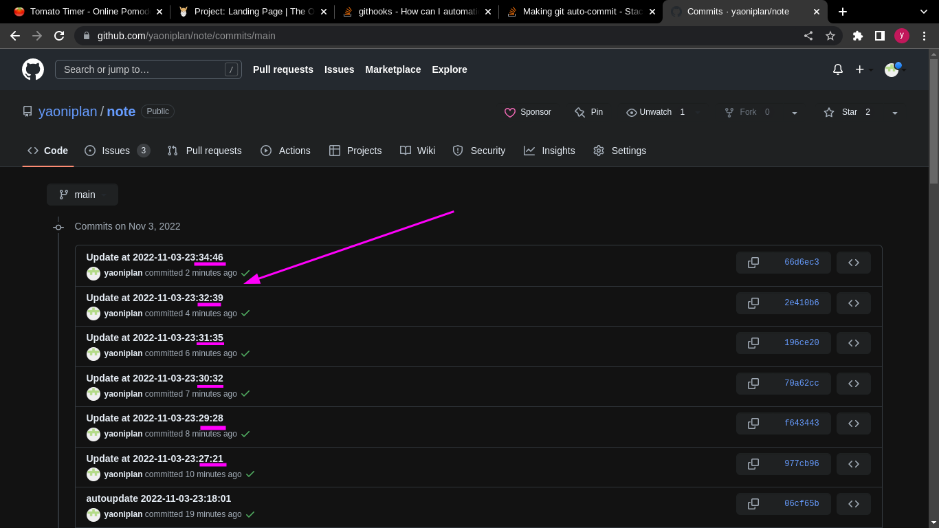Open commit titled Update at 2022-11-03-23:31:35
The image size is (939, 528).
(x=155, y=338)
